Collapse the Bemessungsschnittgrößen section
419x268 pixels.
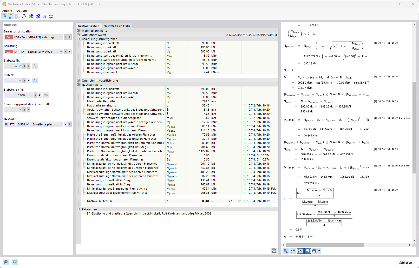pyautogui.click(x=78, y=39)
